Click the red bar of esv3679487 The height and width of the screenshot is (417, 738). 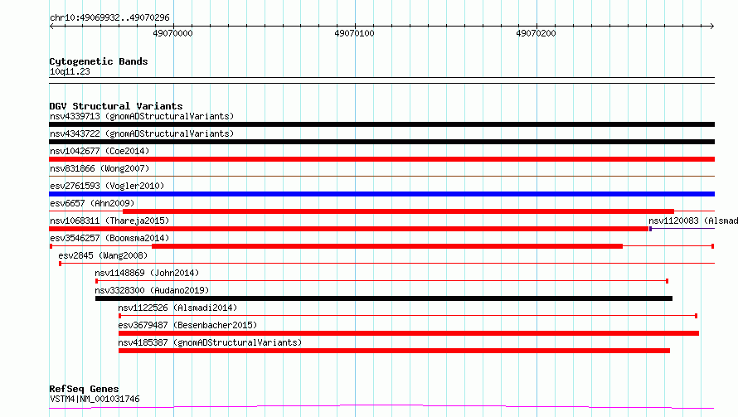409,333
